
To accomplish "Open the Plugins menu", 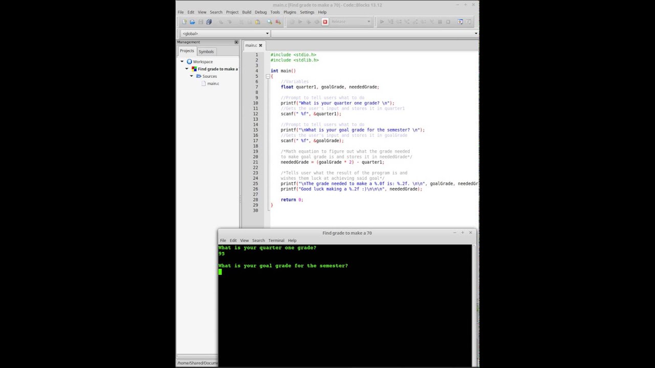I will click(290, 12).
